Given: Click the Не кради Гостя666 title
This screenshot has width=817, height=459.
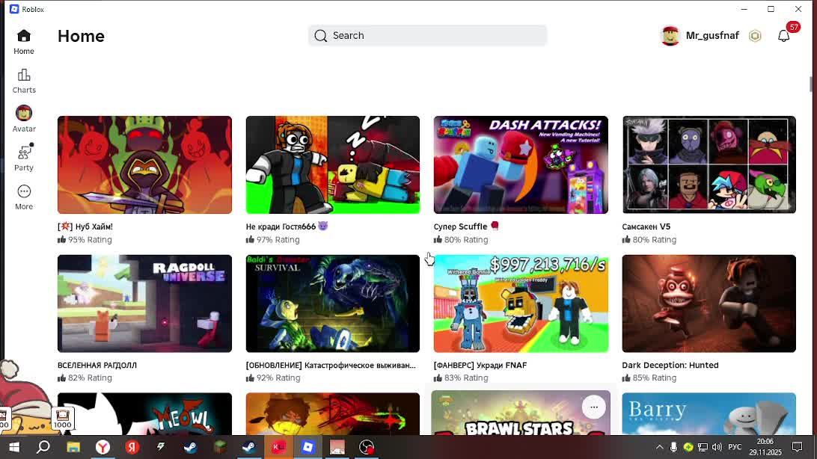Looking at the screenshot, I should pos(287,227).
